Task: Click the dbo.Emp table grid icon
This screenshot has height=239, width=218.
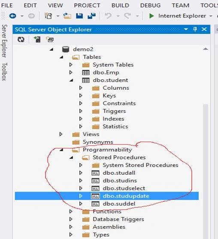Action: click(x=86, y=73)
